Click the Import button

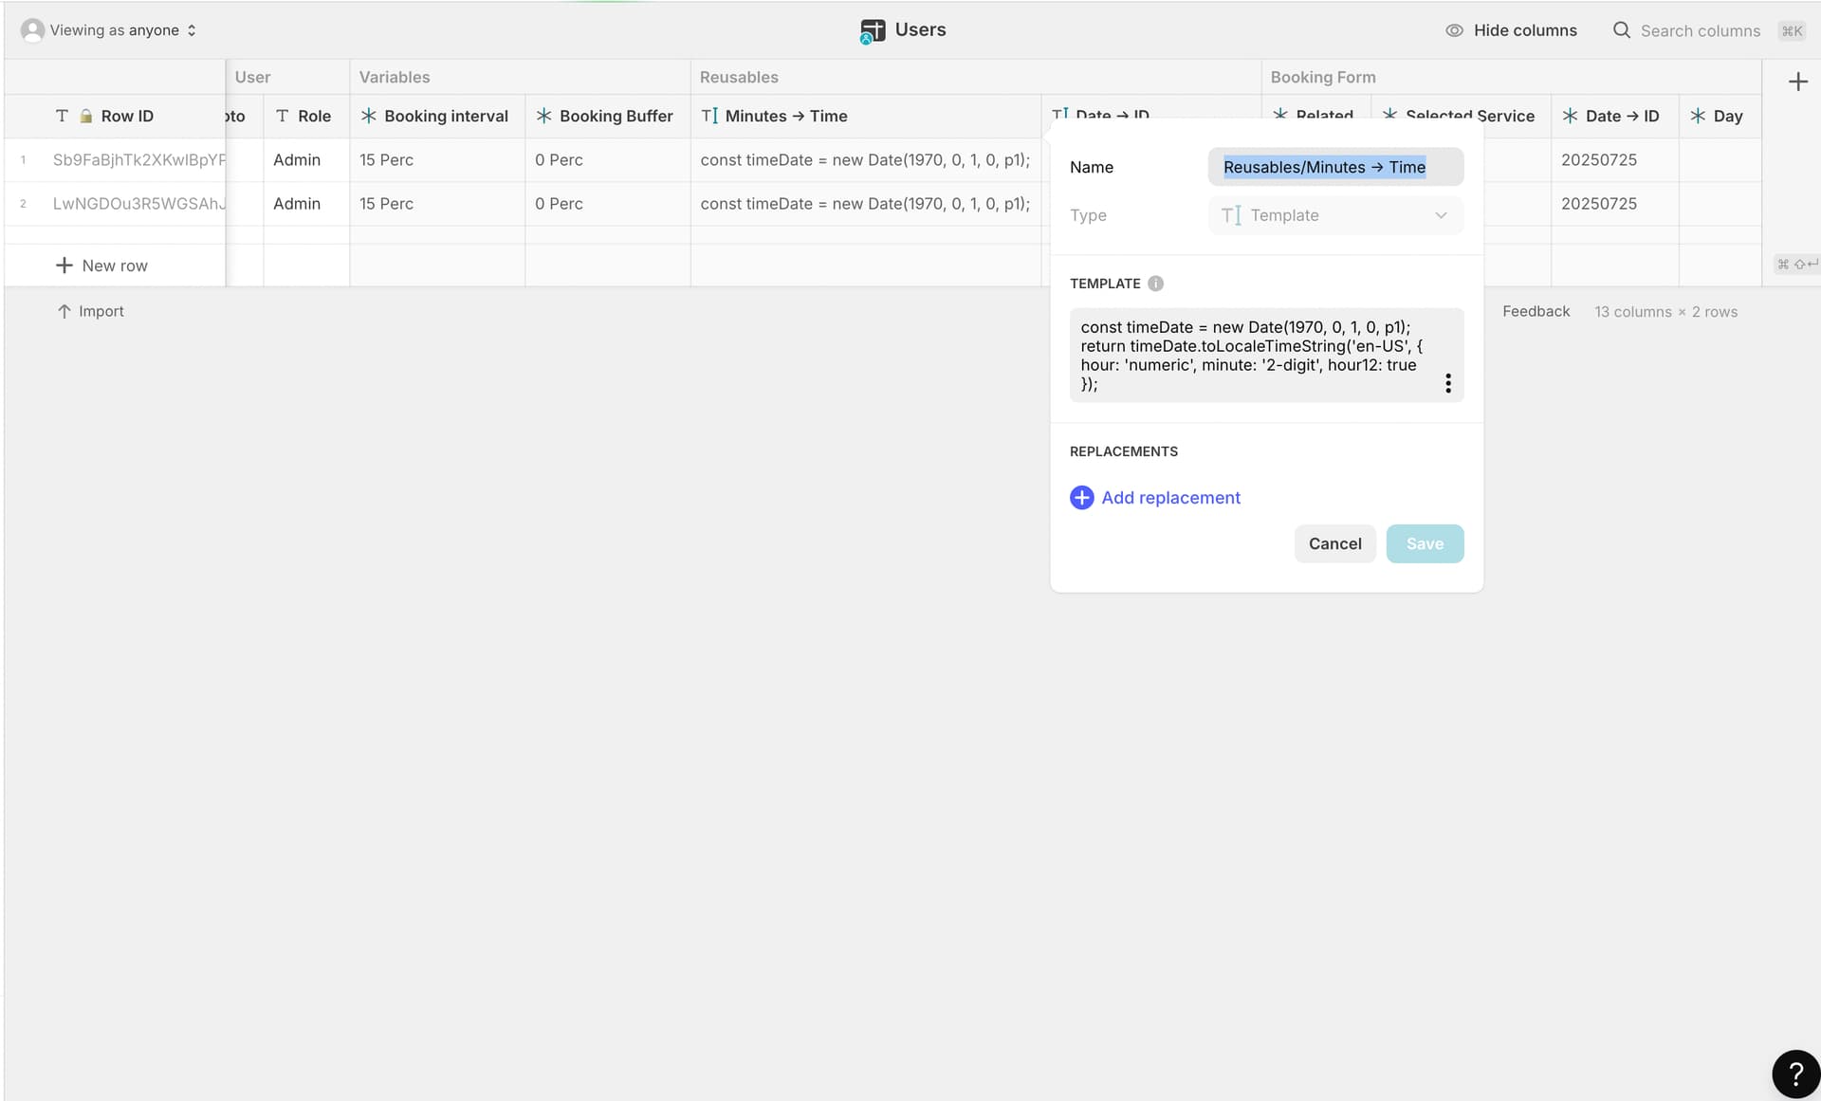[x=91, y=311]
